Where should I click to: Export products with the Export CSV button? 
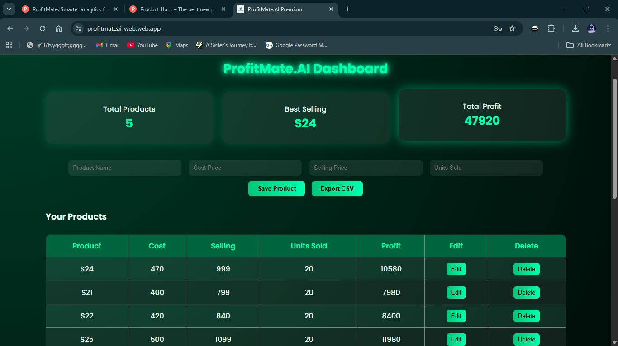[x=337, y=188]
